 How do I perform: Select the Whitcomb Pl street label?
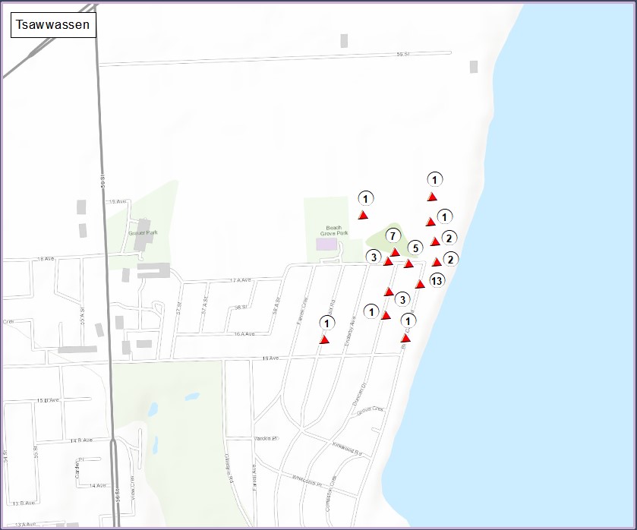pos(307,480)
